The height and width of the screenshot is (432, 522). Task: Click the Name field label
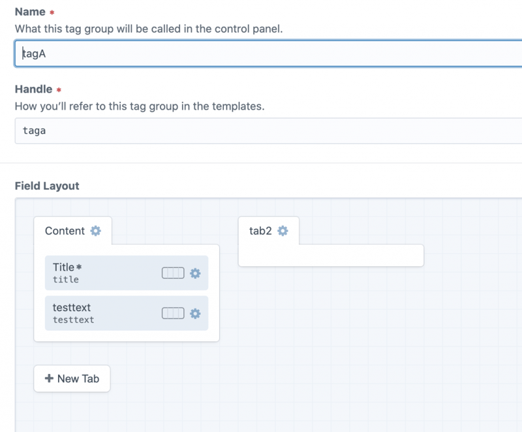pos(30,12)
